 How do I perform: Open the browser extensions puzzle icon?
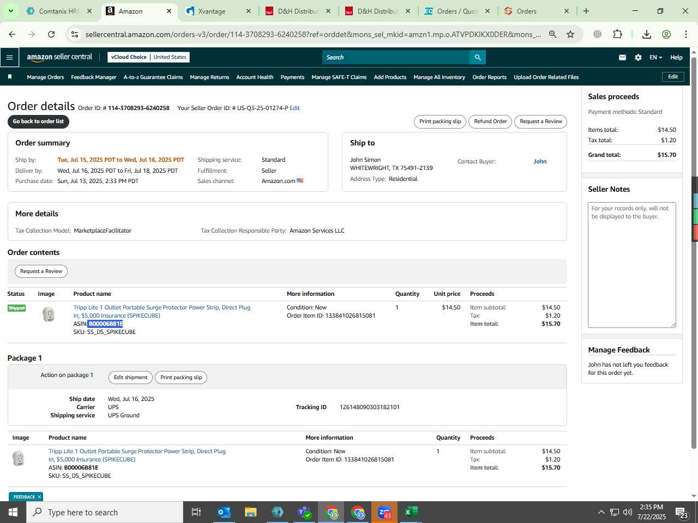coord(617,34)
